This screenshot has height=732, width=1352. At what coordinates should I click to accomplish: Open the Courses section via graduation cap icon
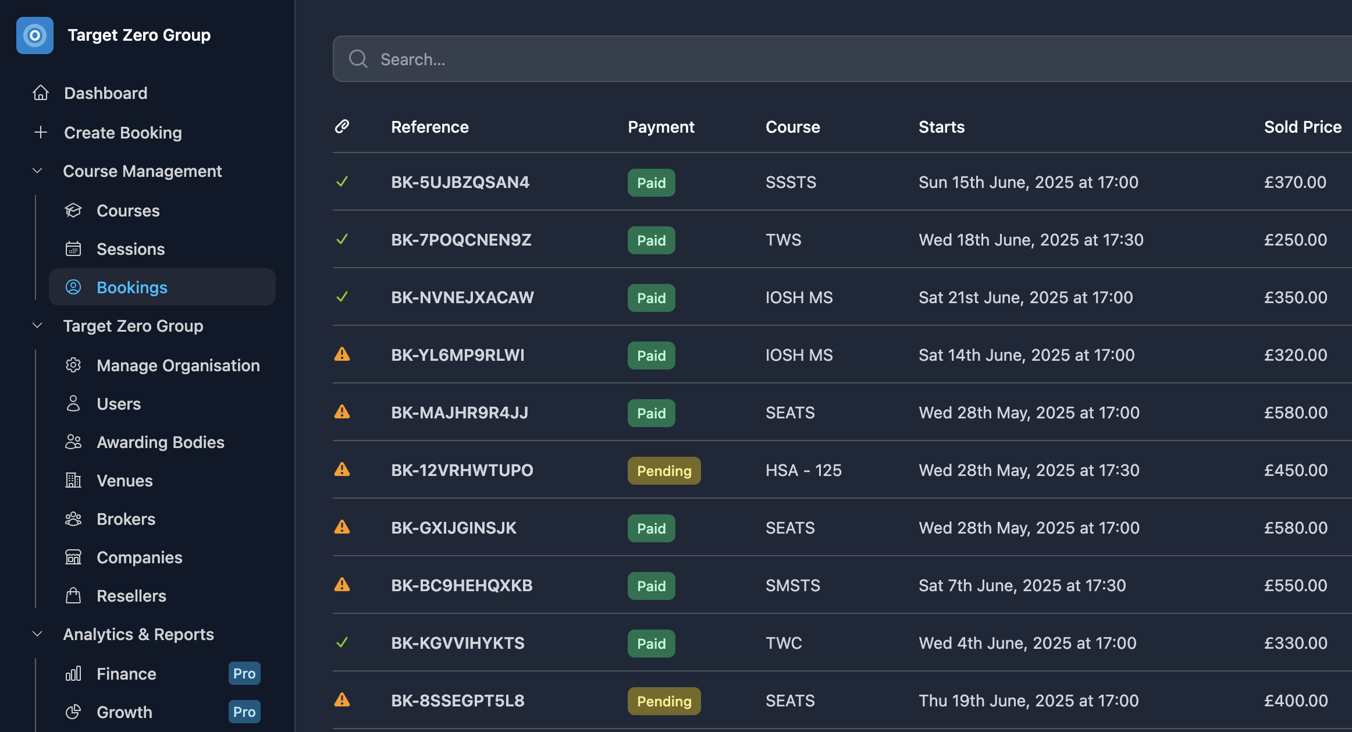coord(73,210)
